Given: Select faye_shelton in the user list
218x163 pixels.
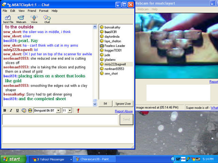Looking at the screenshot, I should click(113, 41).
